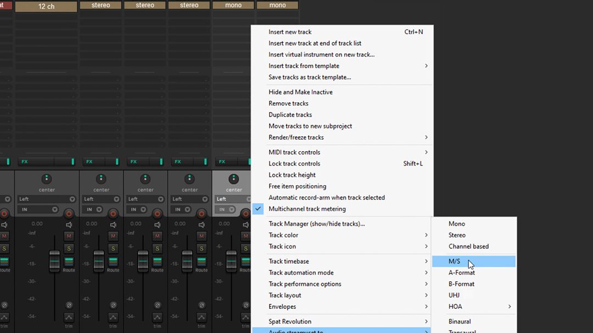Viewport: 593px width, 333px height.
Task: Mute the first mixer channel
Action: coord(69,236)
